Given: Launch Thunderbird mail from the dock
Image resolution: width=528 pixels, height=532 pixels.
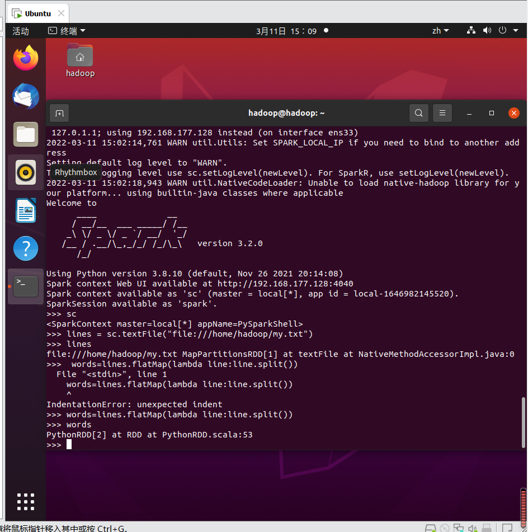Looking at the screenshot, I should 26,96.
